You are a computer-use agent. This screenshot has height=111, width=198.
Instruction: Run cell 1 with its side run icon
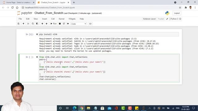click(37, 34)
